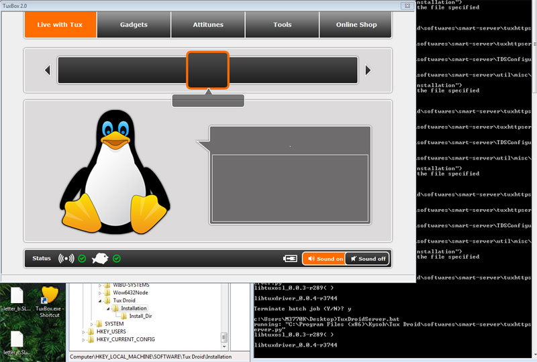Select the orange-highlighted carousel slot
The height and width of the screenshot is (362, 537).
click(x=208, y=70)
